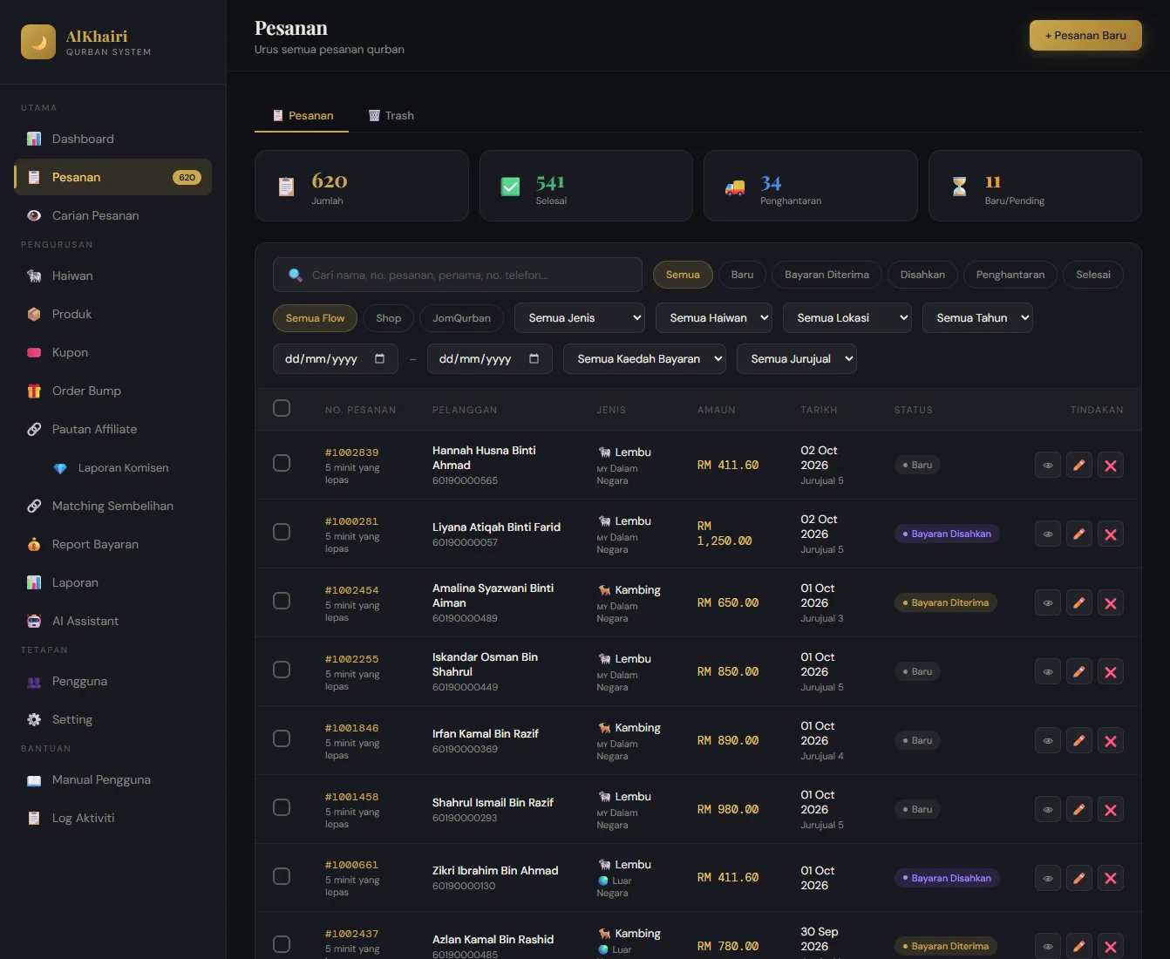Open the Semua Jenis dropdown
1170x959 pixels.
tap(580, 317)
